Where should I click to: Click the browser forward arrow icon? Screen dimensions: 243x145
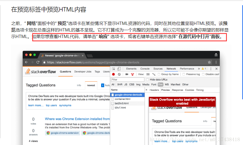point(32,62)
